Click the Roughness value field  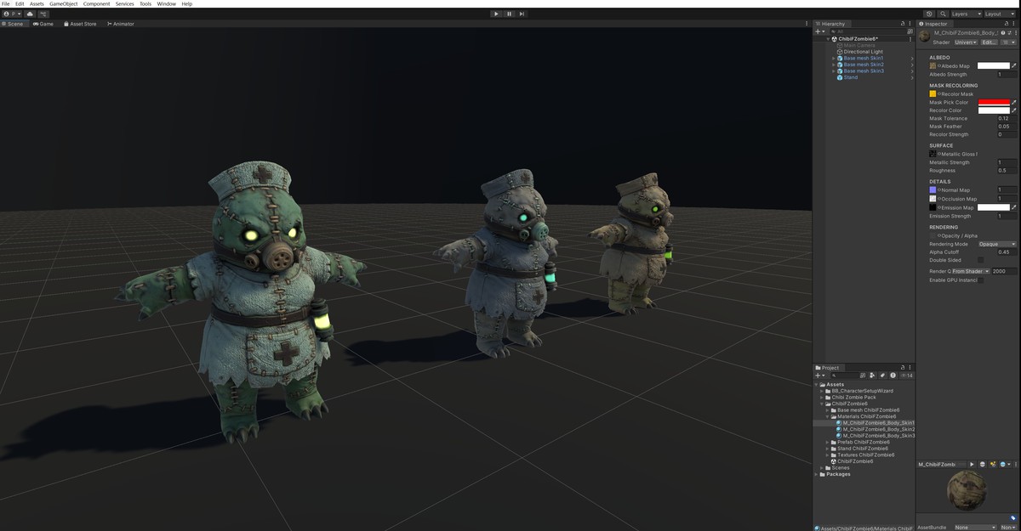tap(1007, 171)
